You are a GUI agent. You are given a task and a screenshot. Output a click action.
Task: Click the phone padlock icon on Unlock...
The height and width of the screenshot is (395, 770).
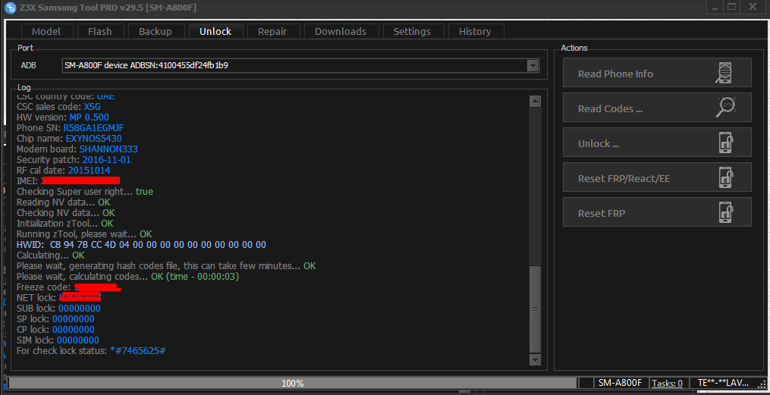tap(726, 143)
